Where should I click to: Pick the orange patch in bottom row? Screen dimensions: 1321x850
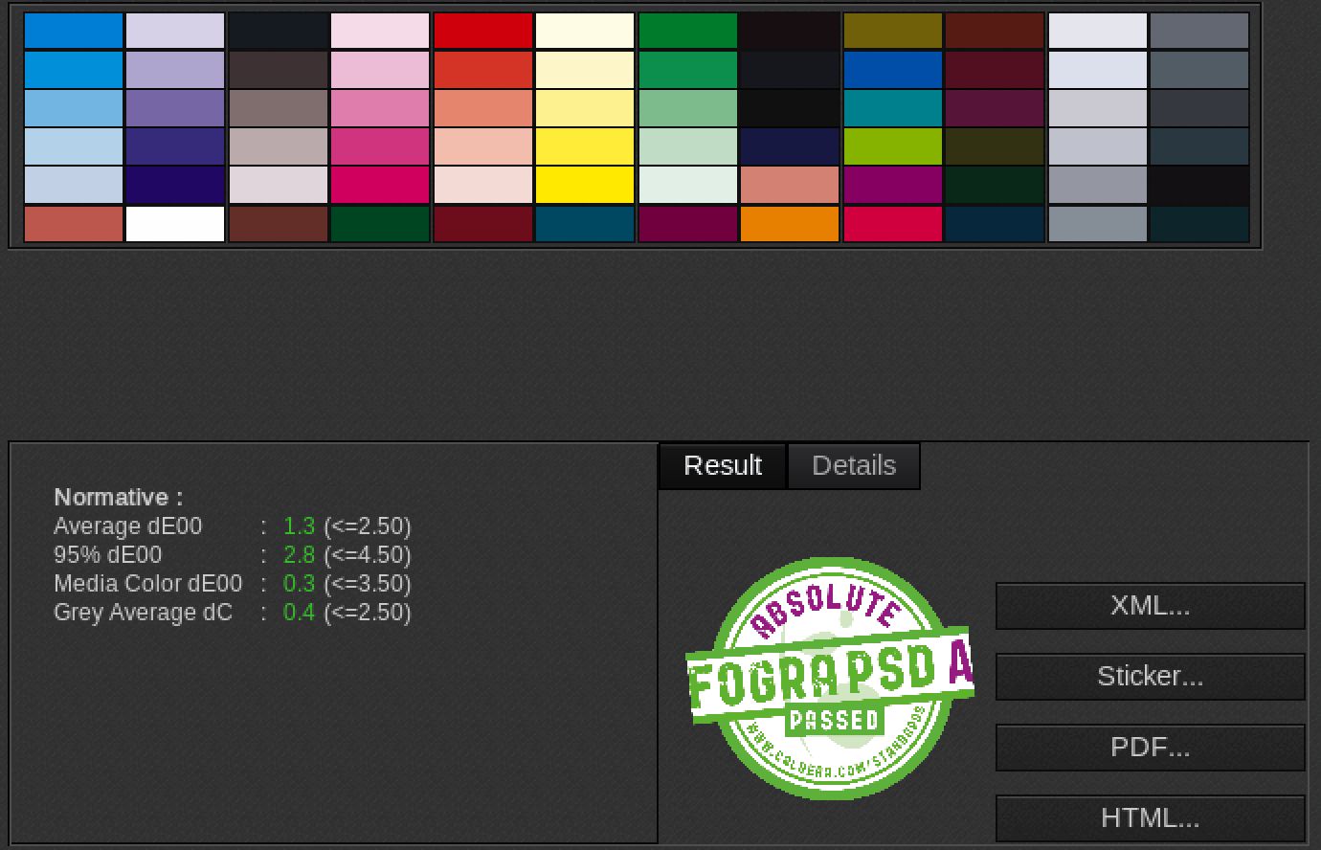(x=790, y=224)
